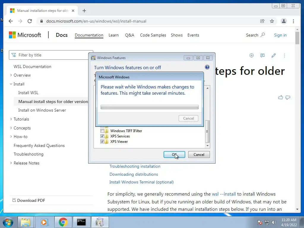The image size is (304, 228).
Task: Expand the How-to section
Action: pos(11,137)
